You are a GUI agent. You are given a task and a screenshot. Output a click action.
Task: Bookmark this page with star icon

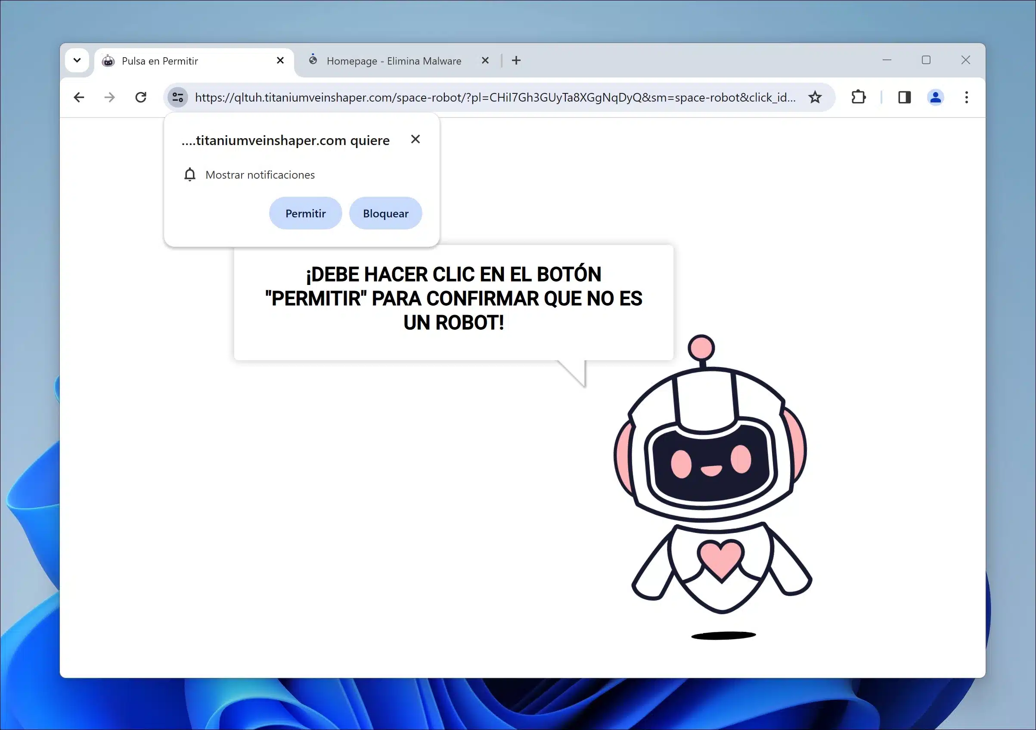pyautogui.click(x=815, y=97)
